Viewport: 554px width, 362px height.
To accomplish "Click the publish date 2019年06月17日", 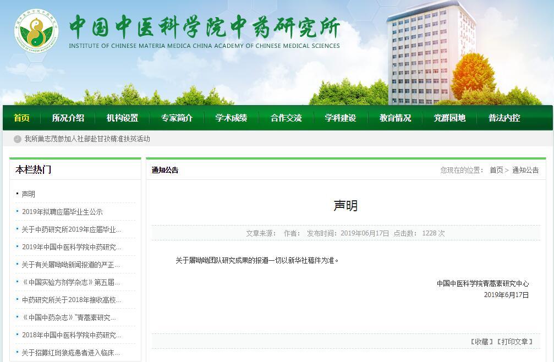I will (x=365, y=233).
